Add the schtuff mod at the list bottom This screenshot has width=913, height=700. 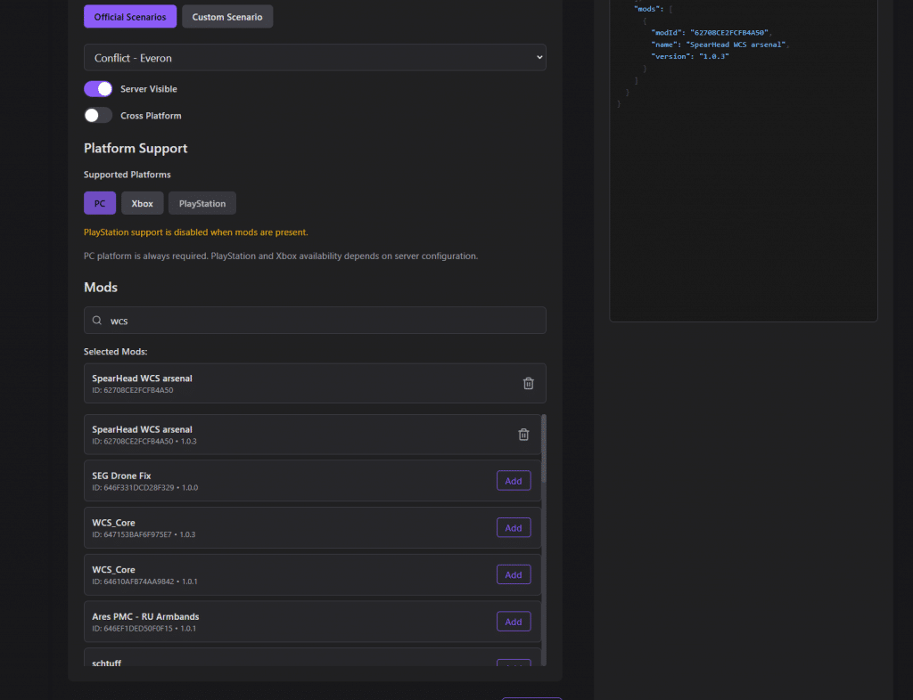point(513,663)
